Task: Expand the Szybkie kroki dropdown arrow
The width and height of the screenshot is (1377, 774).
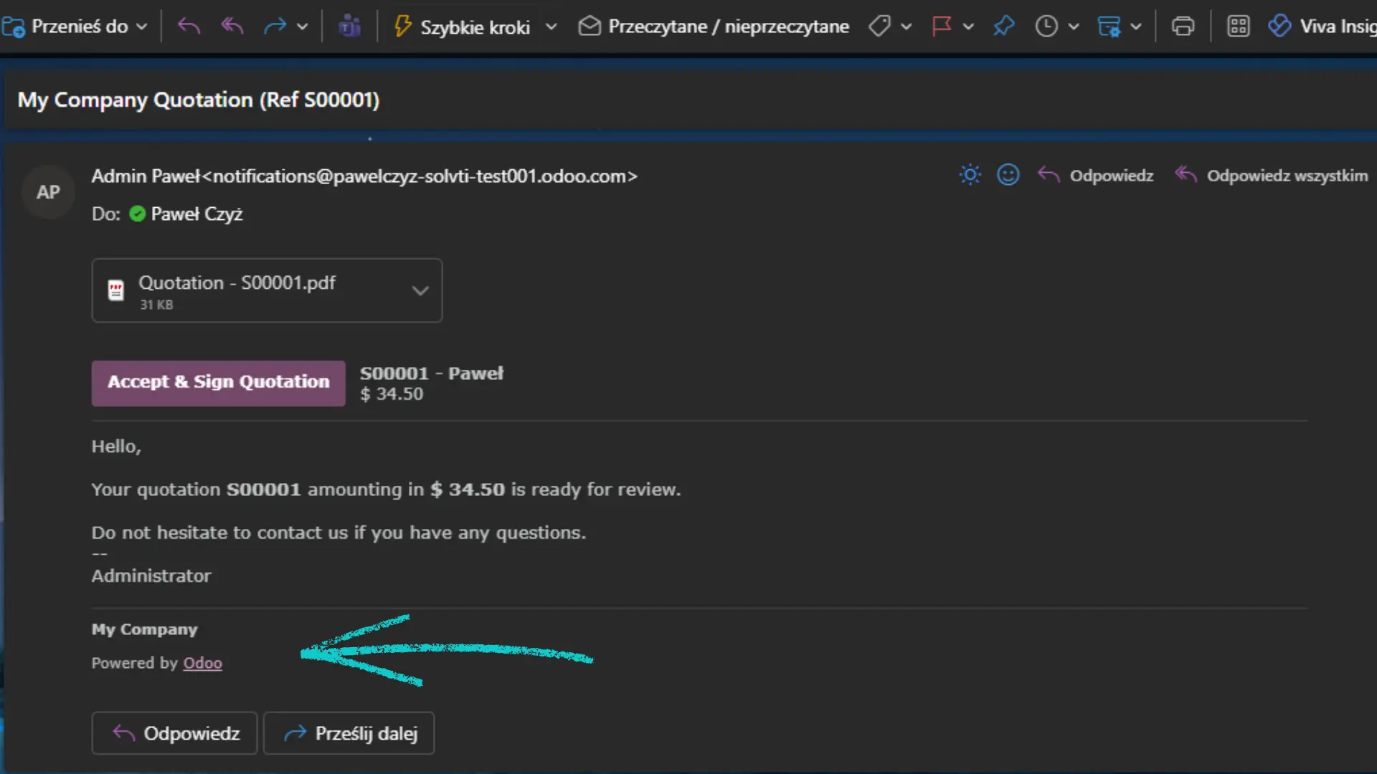Action: pos(551,27)
